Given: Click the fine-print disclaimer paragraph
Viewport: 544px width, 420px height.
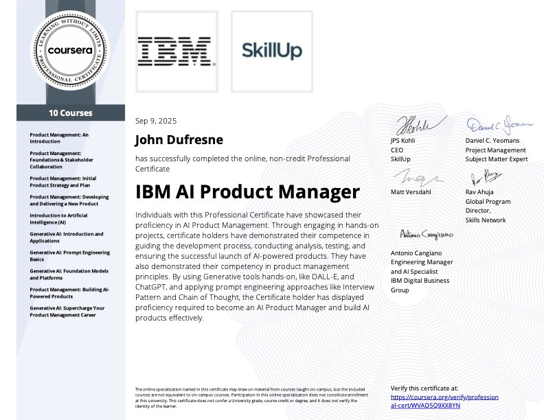Looking at the screenshot, I should tap(251, 398).
